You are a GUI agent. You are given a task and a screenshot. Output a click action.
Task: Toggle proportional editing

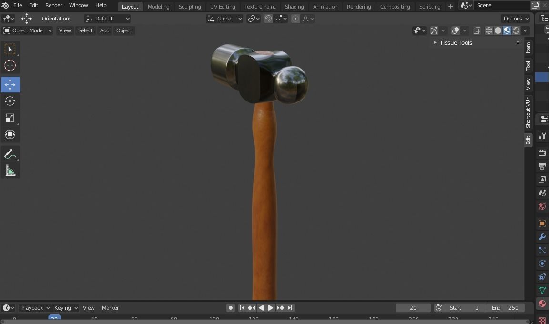[295, 19]
